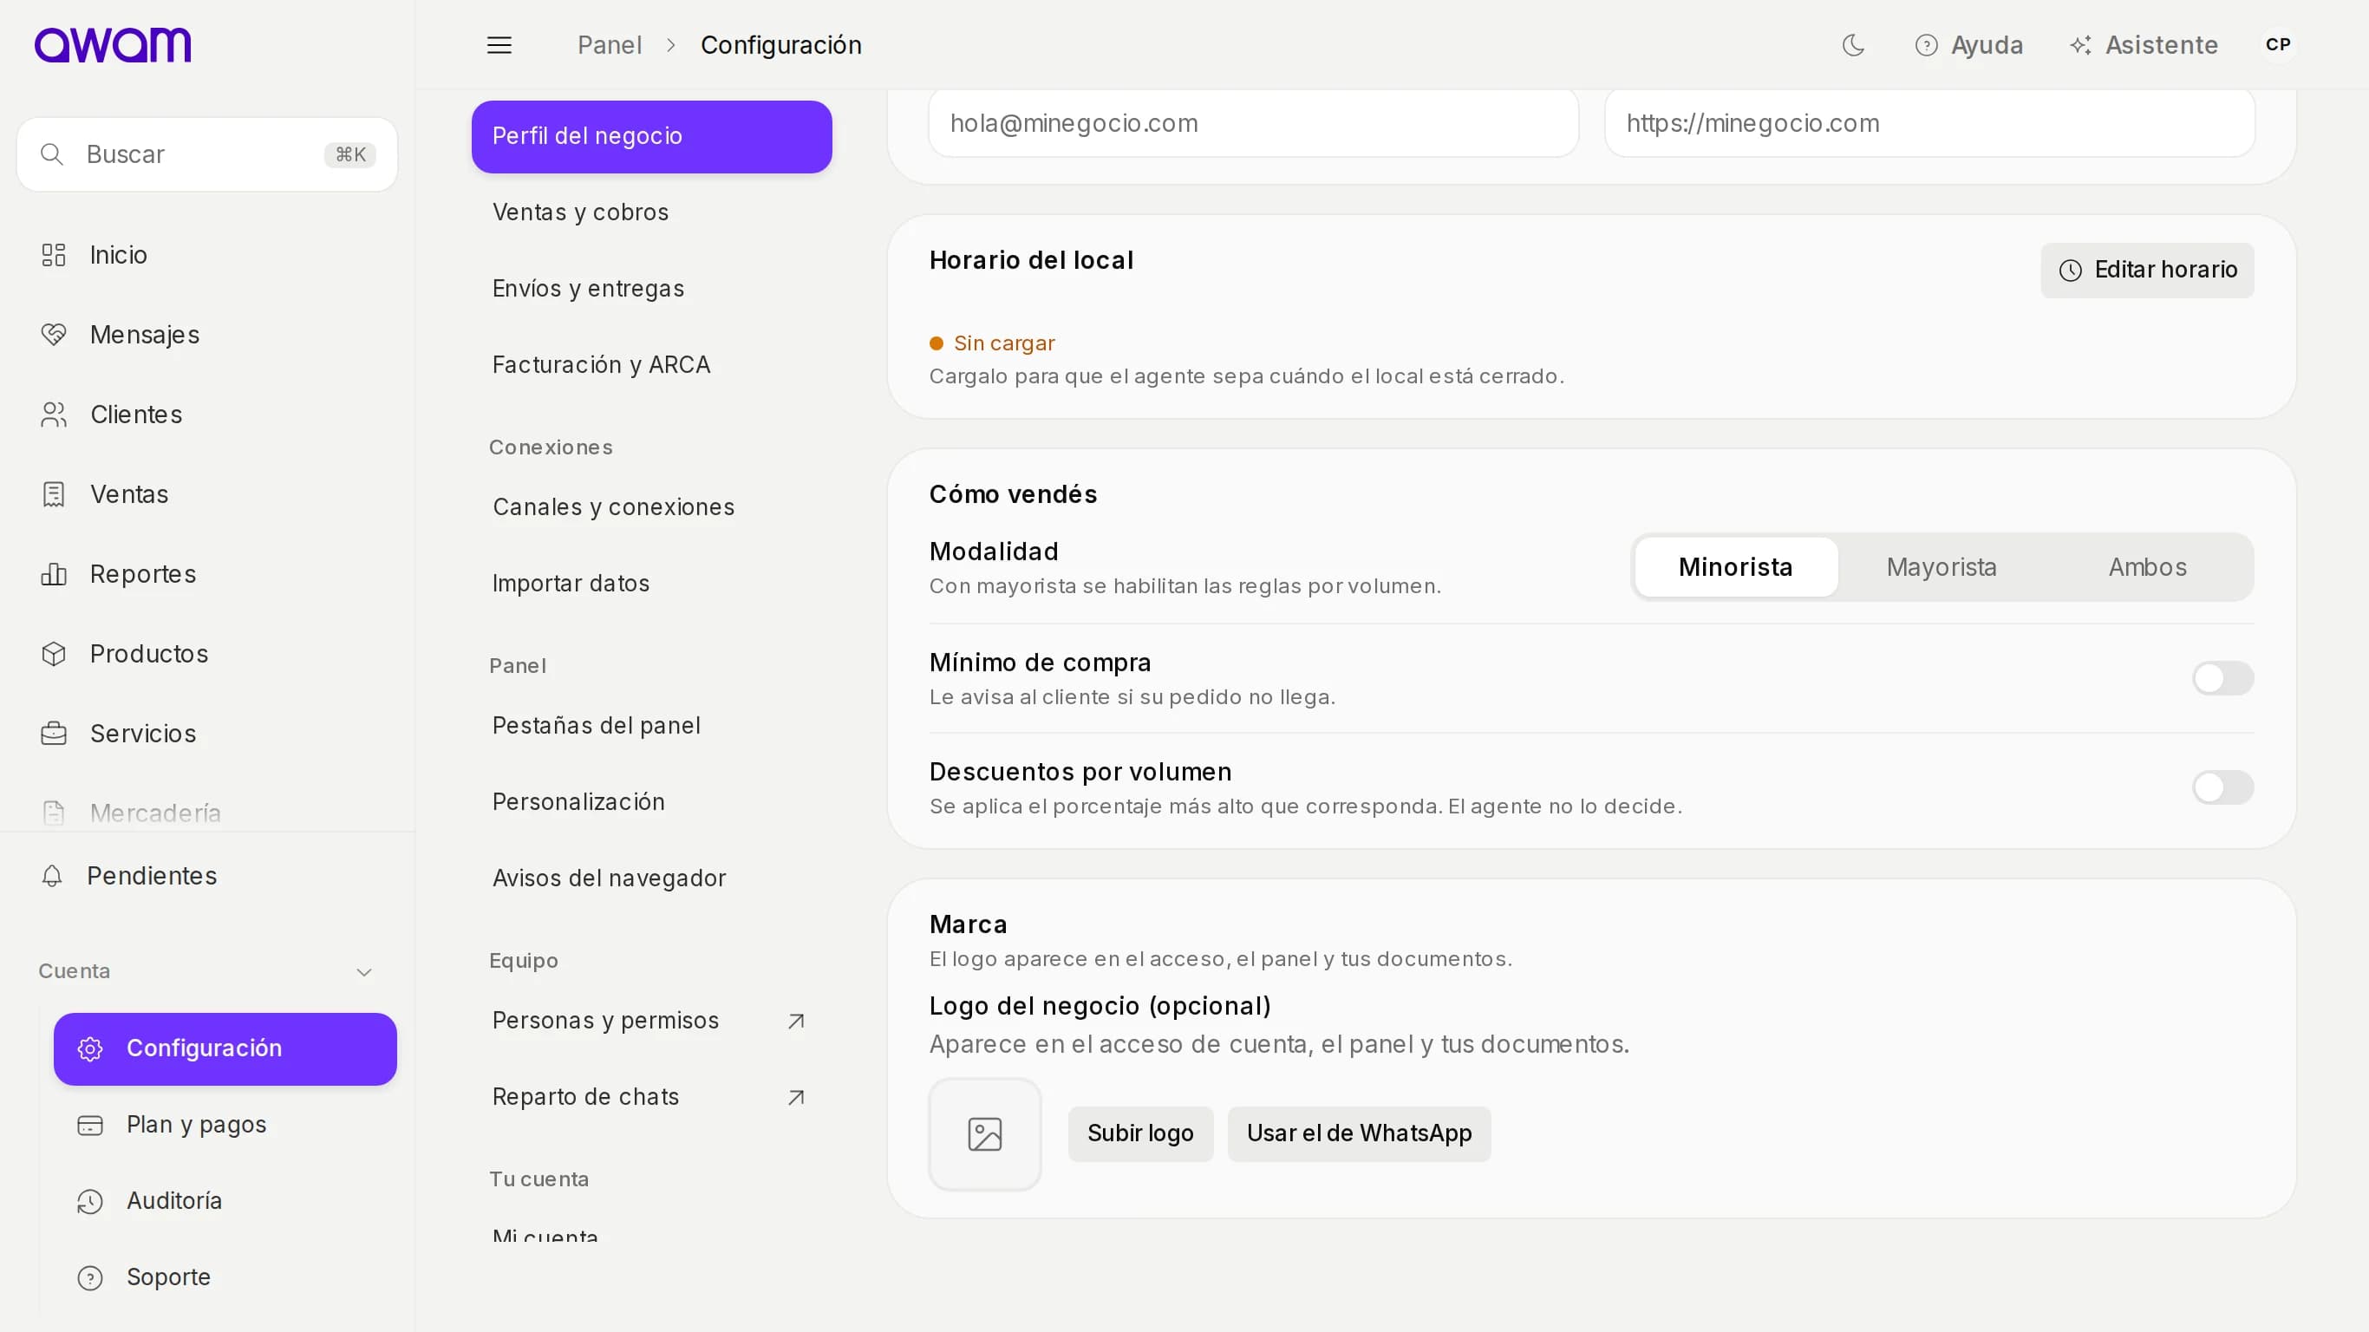Click the Reportes chart icon
The height and width of the screenshot is (1332, 2369).
tap(54, 574)
